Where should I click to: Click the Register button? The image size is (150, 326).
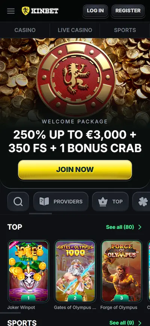tap(128, 11)
